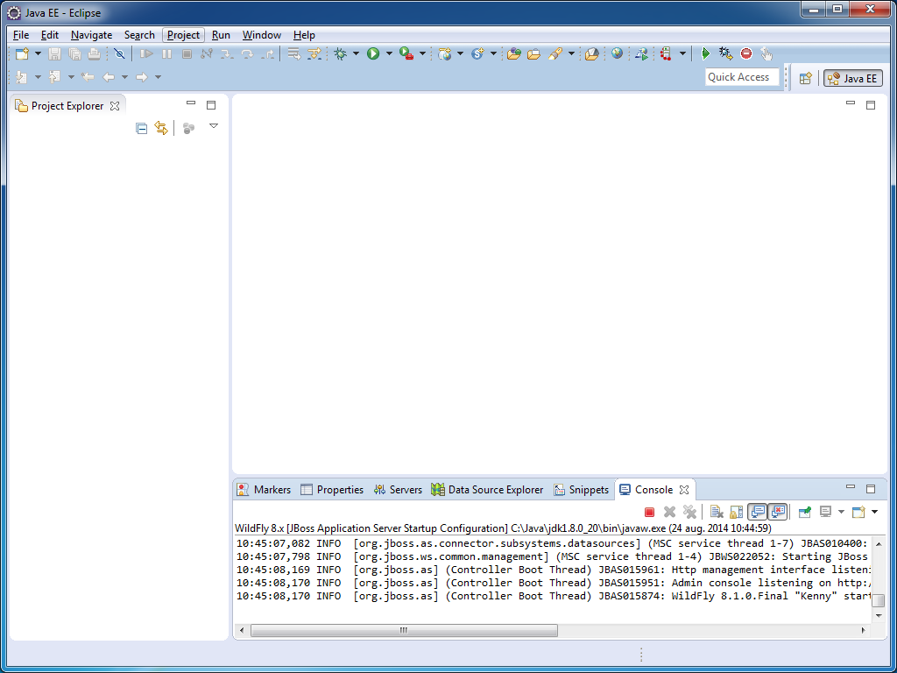This screenshot has width=897, height=673.
Task: Toggle Use Step Filters icon
Action: [x=314, y=53]
